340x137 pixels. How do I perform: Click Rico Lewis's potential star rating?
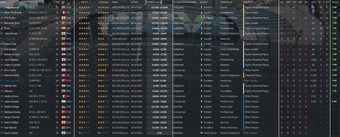click(103, 70)
